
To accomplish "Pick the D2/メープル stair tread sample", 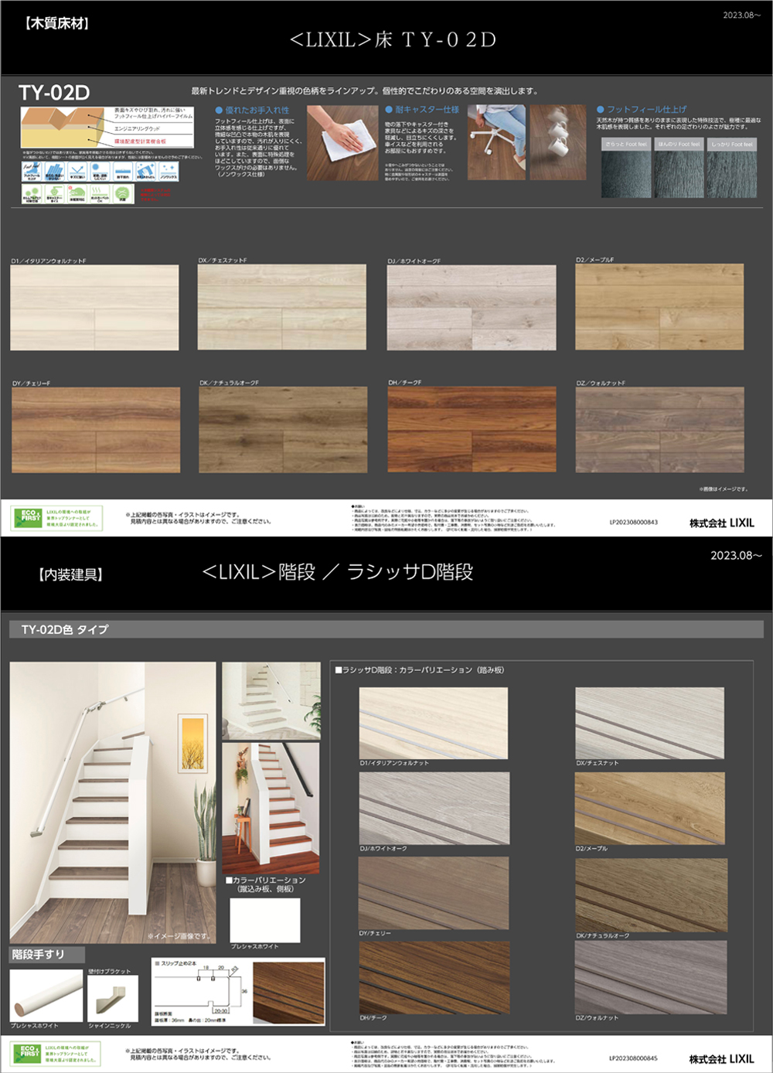I will [650, 808].
